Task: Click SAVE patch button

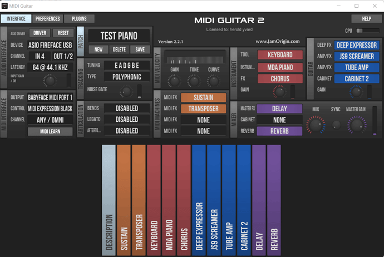Action: pyautogui.click(x=140, y=50)
